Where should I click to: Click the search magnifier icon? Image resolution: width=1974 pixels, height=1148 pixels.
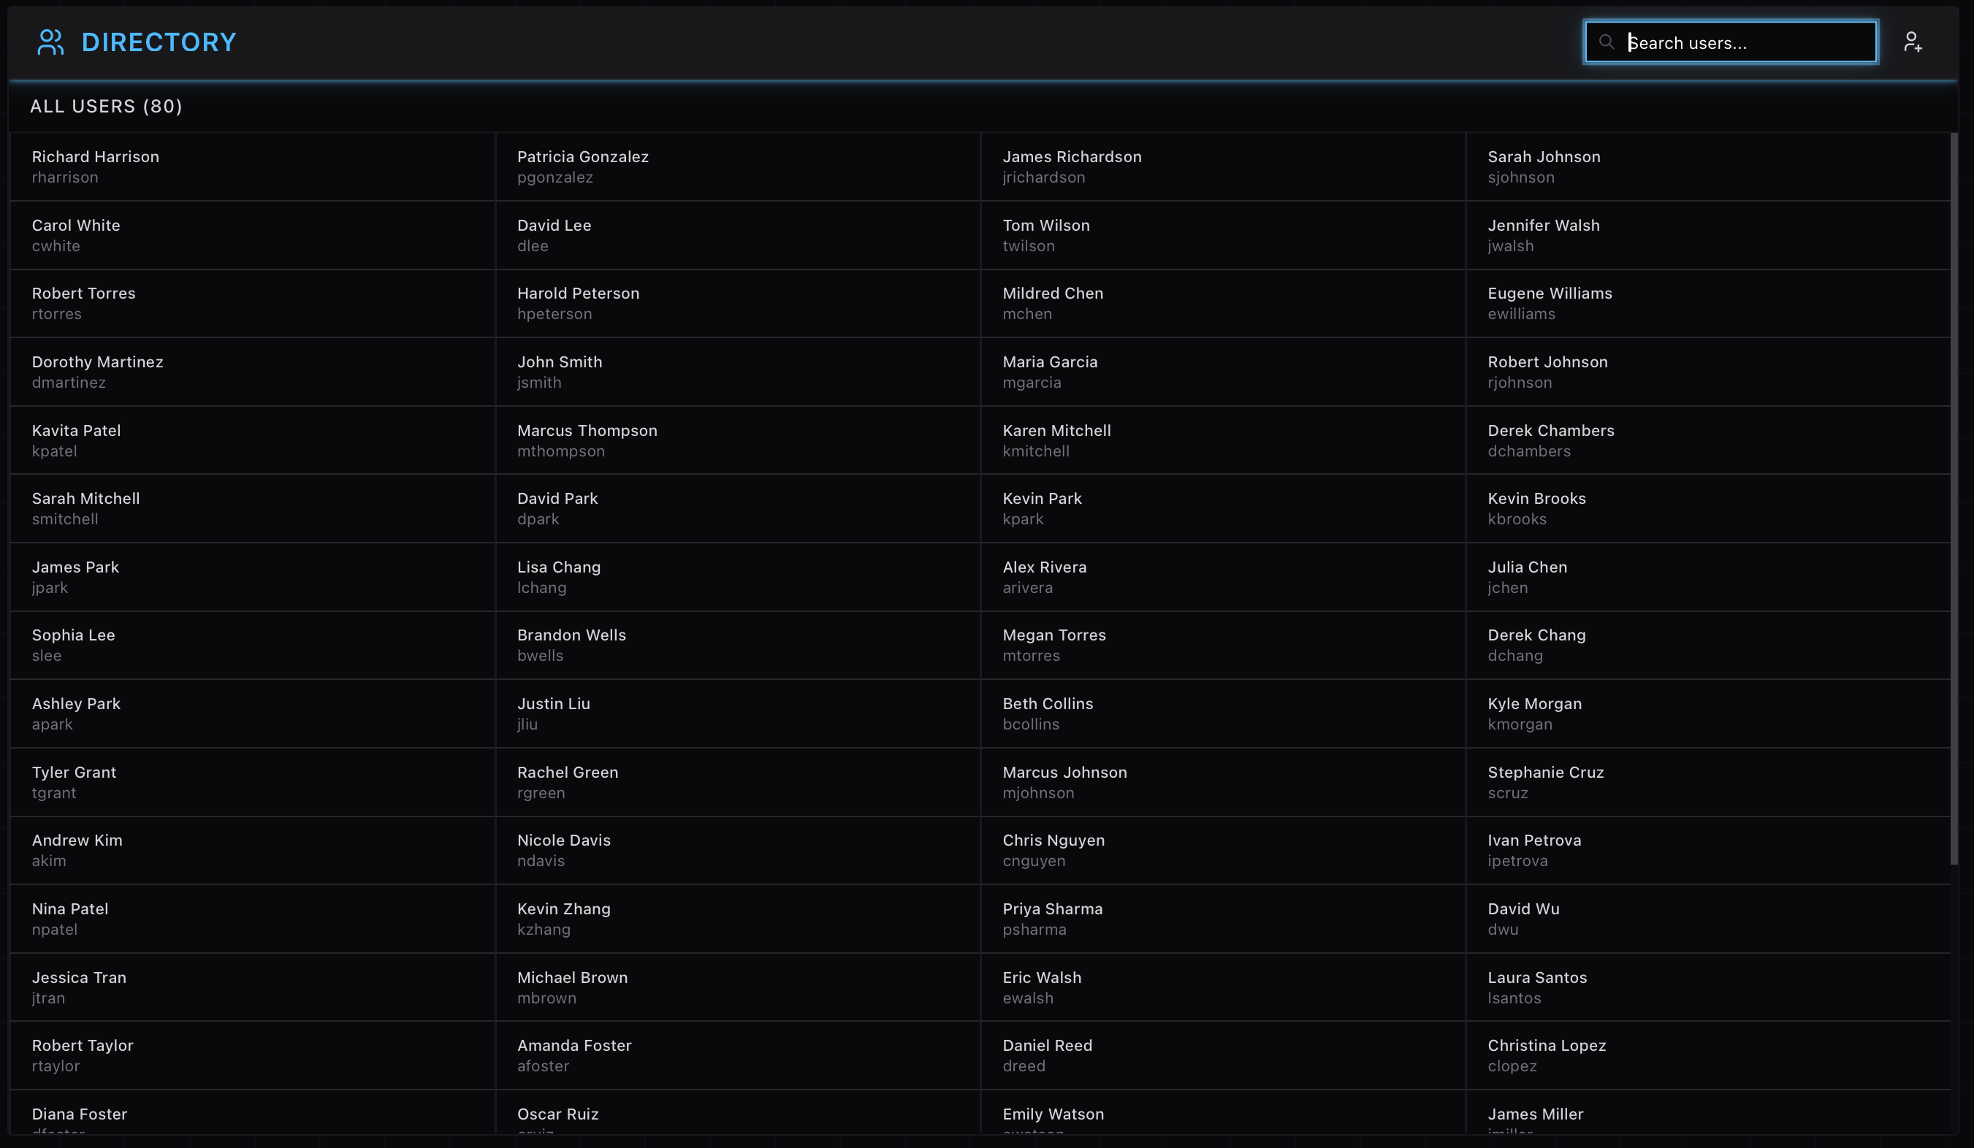coord(1606,42)
